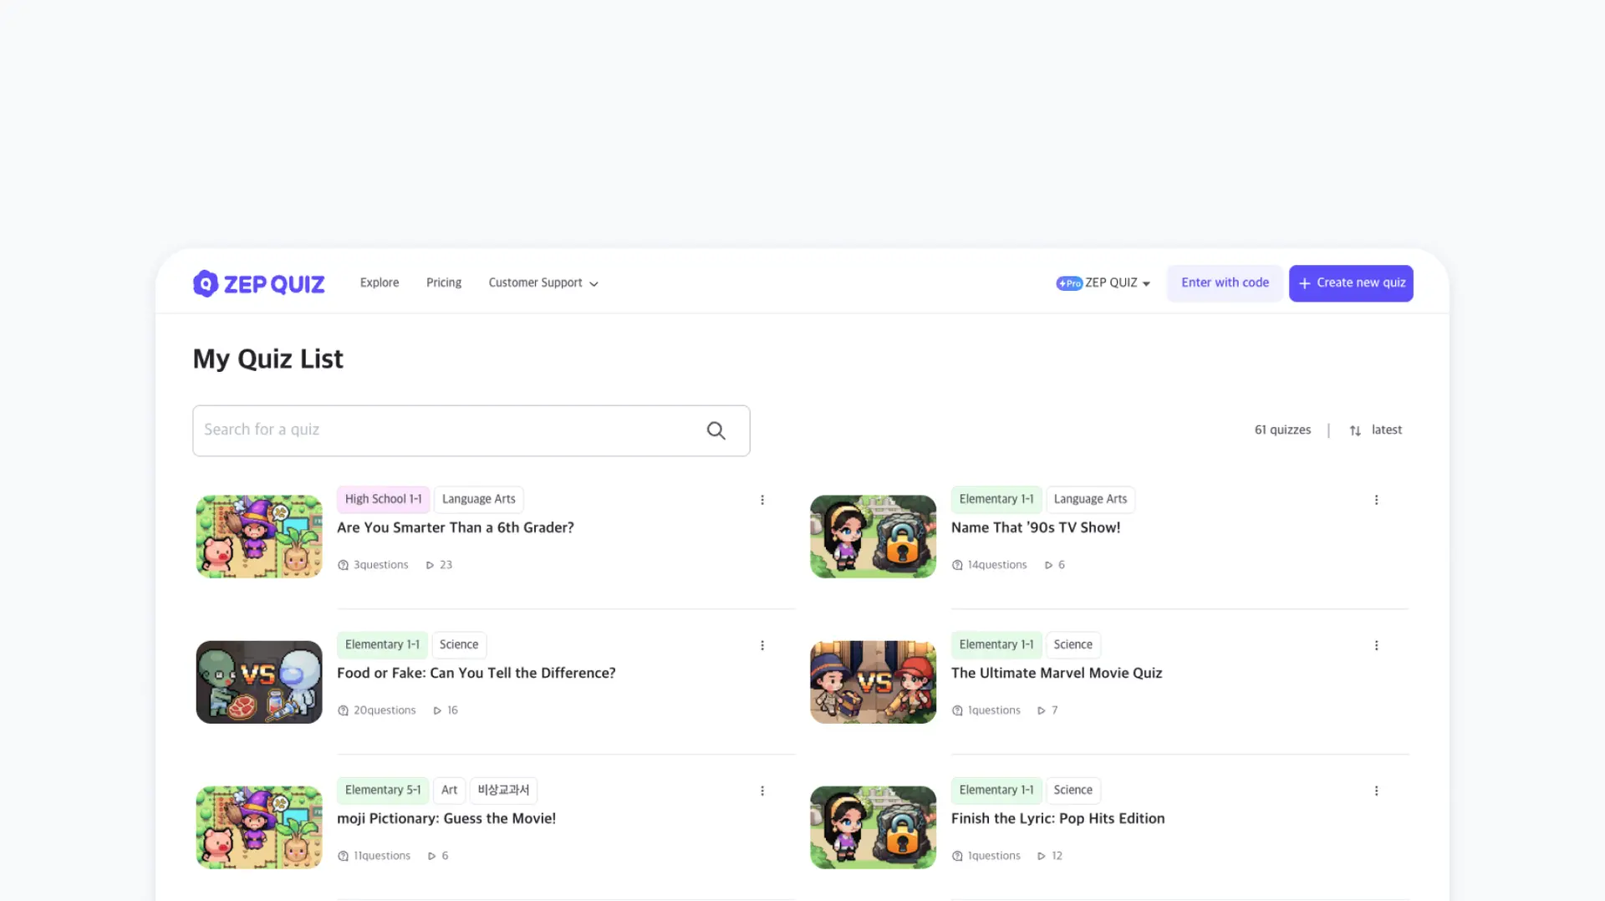Image resolution: width=1605 pixels, height=901 pixels.
Task: Open the Pricing page
Action: (443, 283)
